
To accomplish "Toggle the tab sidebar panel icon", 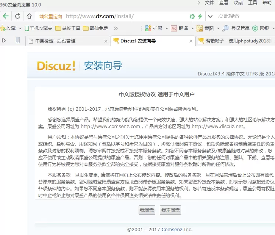I will tap(4, 41).
